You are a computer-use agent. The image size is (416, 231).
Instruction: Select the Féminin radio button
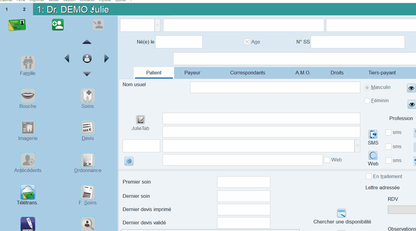click(367, 101)
